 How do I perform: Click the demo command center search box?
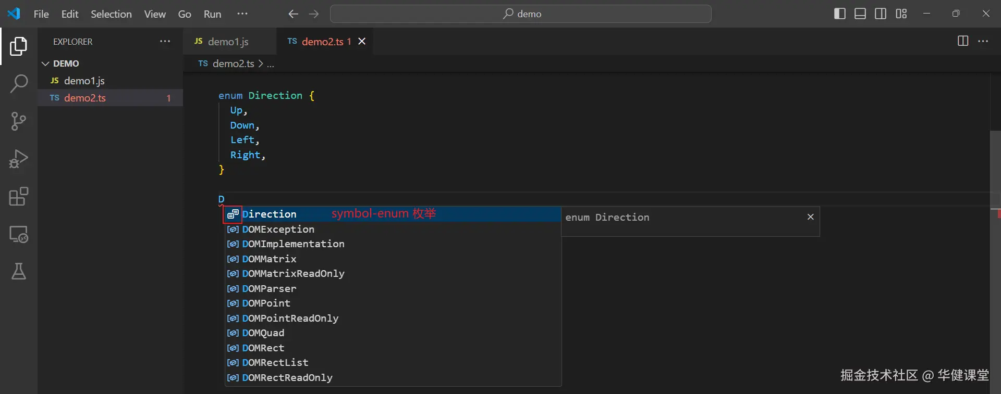coord(521,14)
